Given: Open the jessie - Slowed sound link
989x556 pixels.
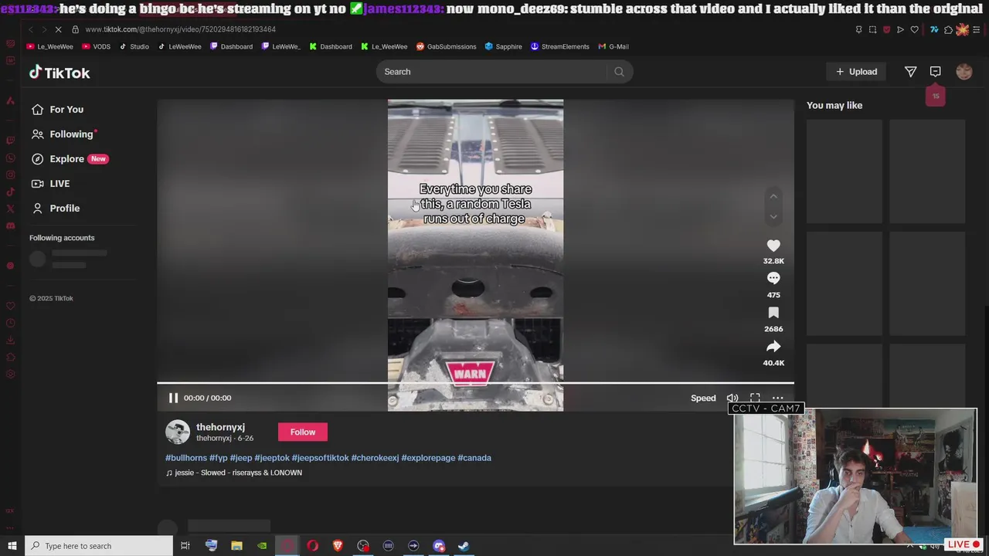Looking at the screenshot, I should coord(234,473).
